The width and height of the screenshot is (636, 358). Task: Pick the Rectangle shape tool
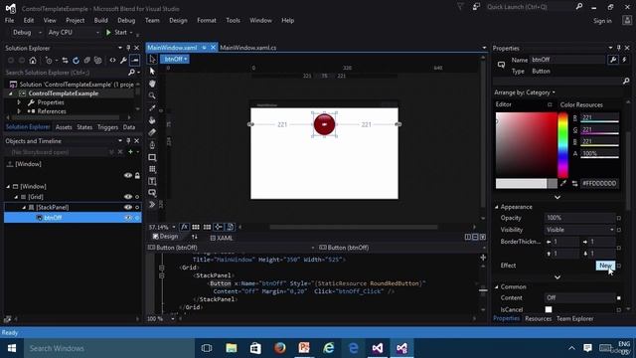coord(152,157)
